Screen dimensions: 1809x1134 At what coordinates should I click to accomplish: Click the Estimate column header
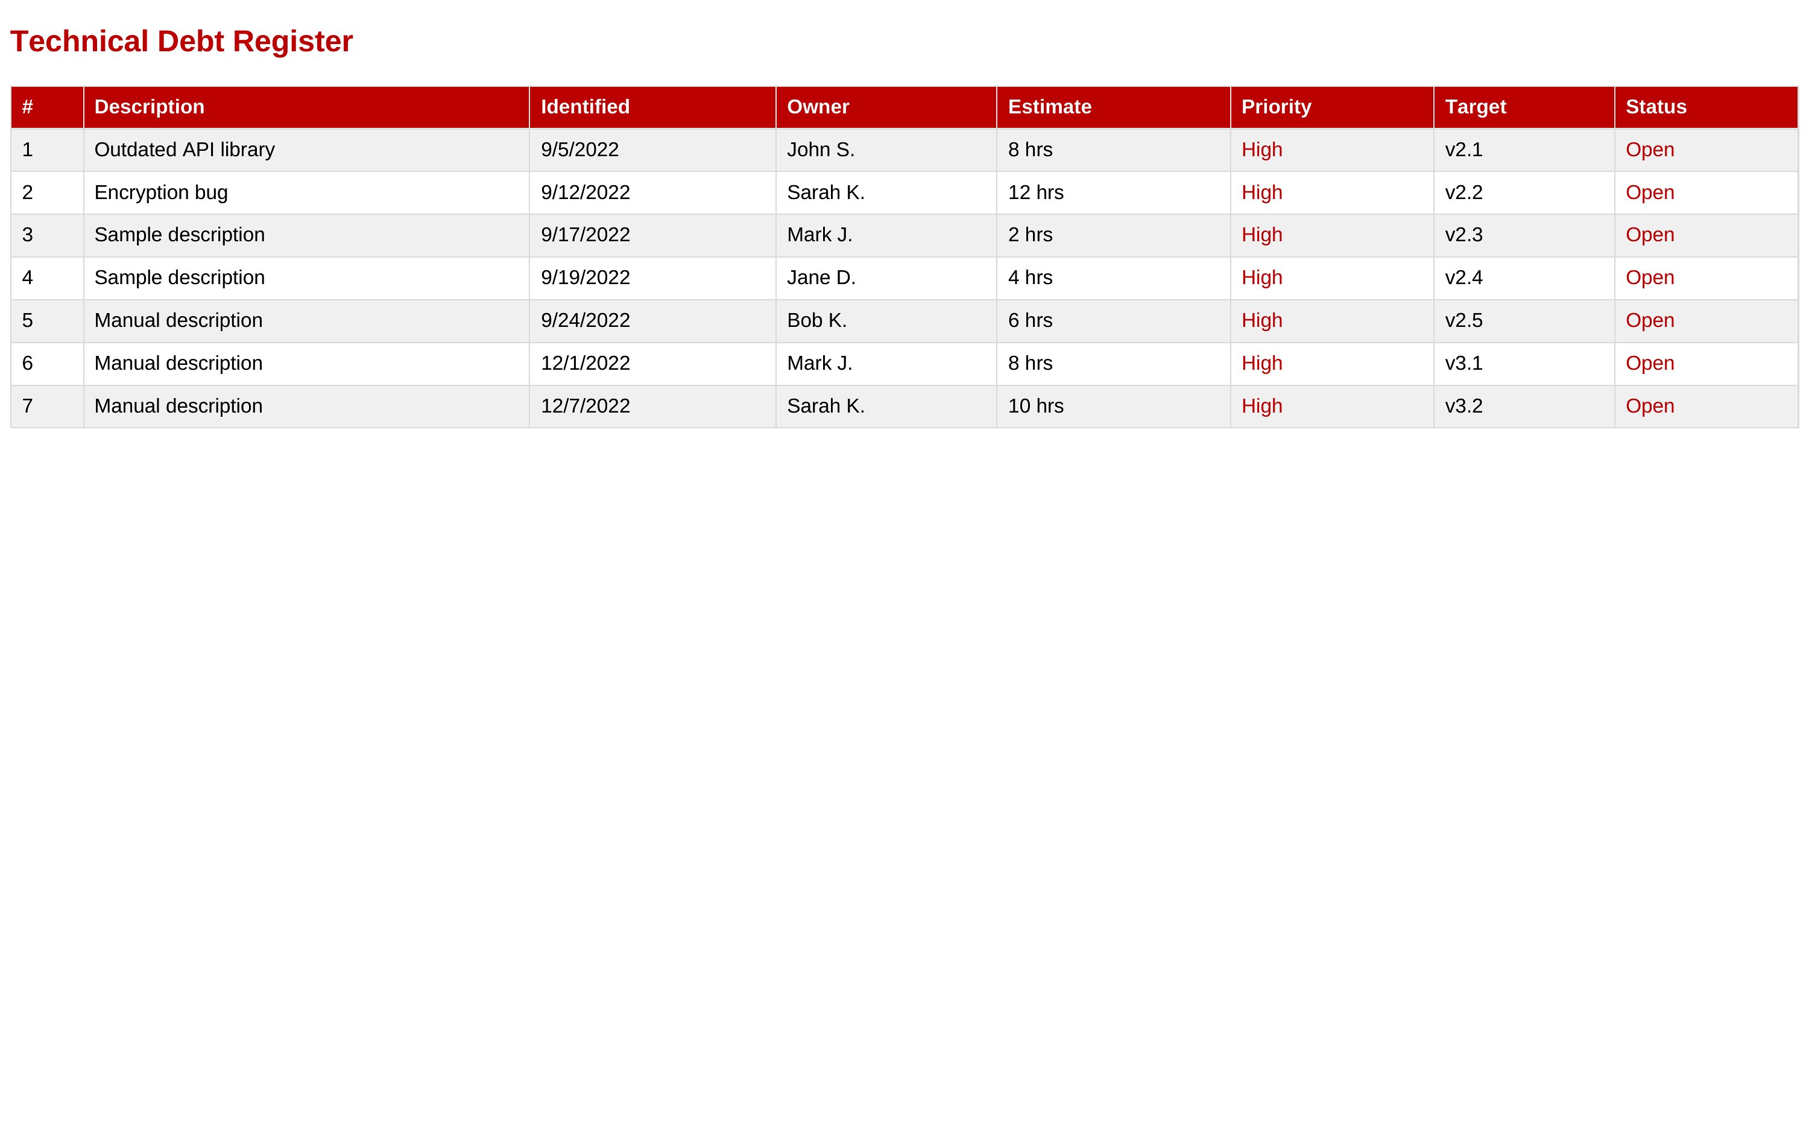[x=1114, y=107]
